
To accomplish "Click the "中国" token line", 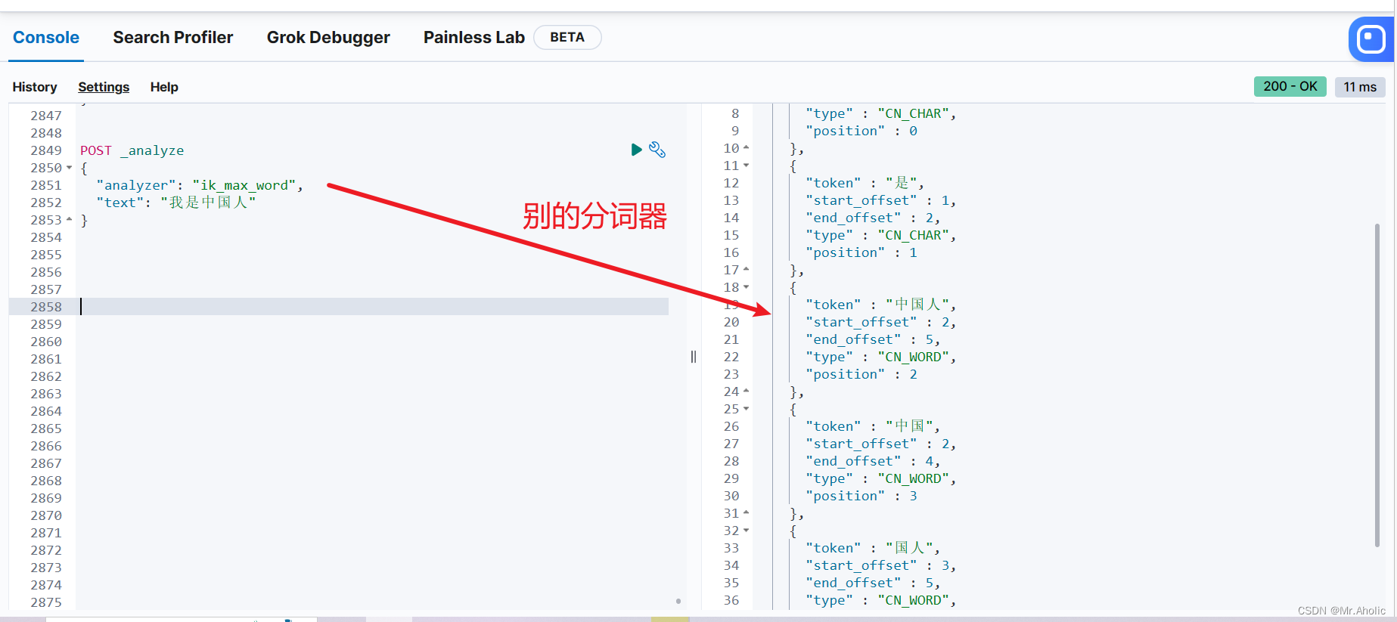I will pyautogui.click(x=873, y=426).
